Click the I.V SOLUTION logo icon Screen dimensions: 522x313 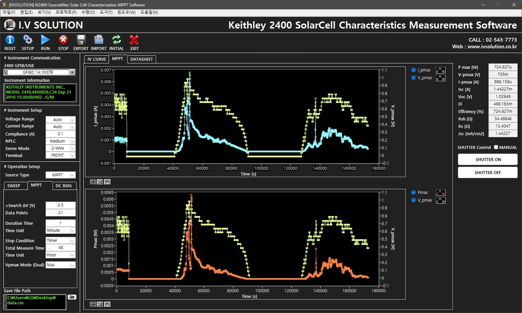tap(9, 25)
